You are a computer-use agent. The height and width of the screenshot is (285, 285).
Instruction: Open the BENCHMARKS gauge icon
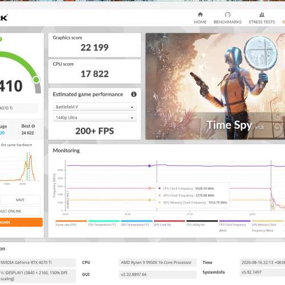pyautogui.click(x=227, y=14)
